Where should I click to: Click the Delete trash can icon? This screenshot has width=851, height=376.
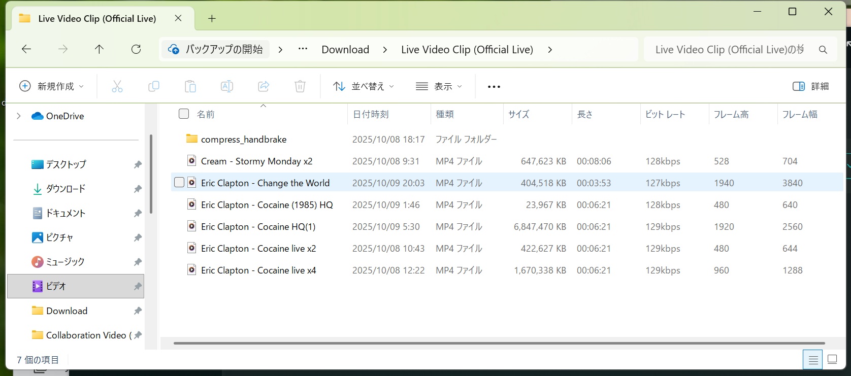click(300, 86)
